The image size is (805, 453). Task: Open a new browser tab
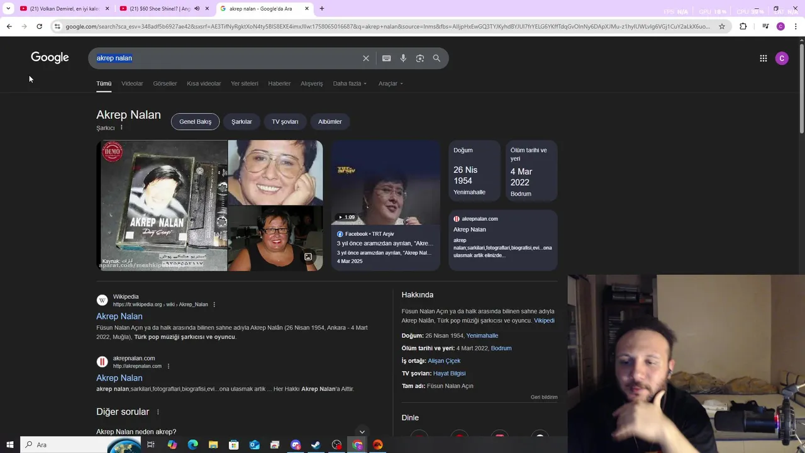coord(322,9)
